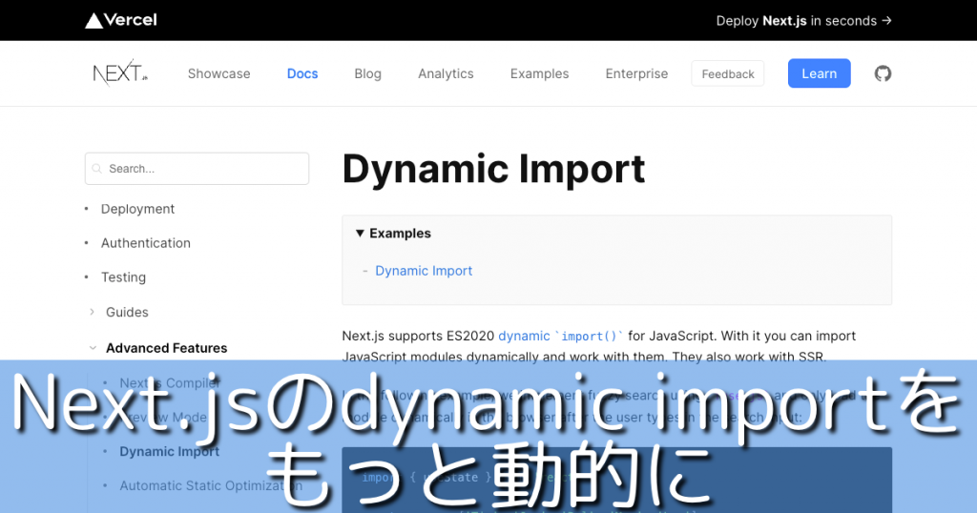Image resolution: width=977 pixels, height=513 pixels.
Task: Open the Examples nav item
Action: [x=540, y=73]
